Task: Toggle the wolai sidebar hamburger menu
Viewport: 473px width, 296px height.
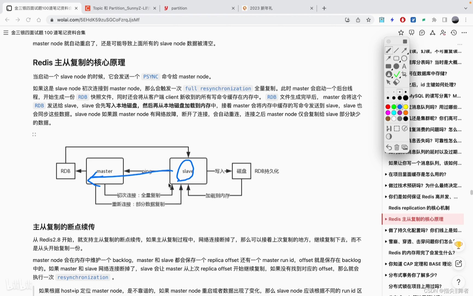Action: [6, 33]
